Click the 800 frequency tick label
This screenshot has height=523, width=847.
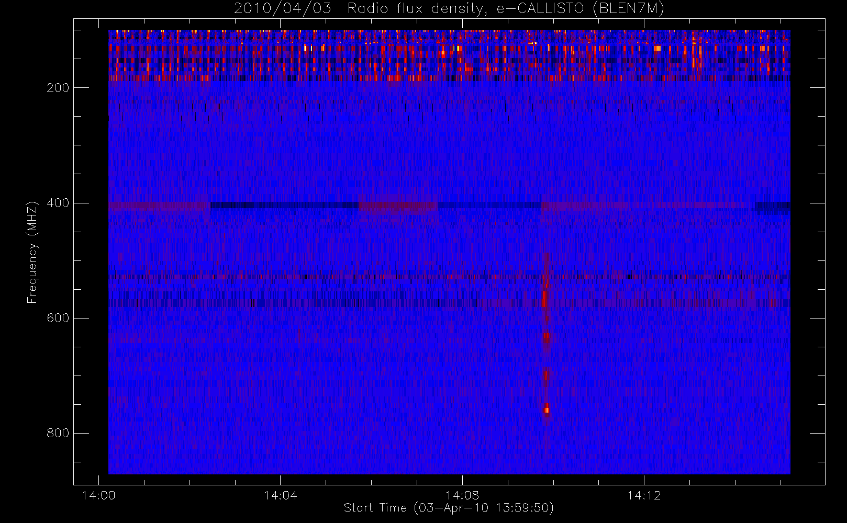pos(58,433)
